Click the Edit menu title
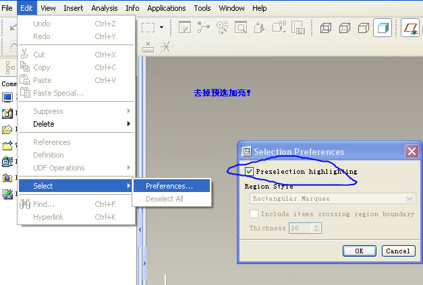Screen dimensions: 423x285 pos(26,8)
